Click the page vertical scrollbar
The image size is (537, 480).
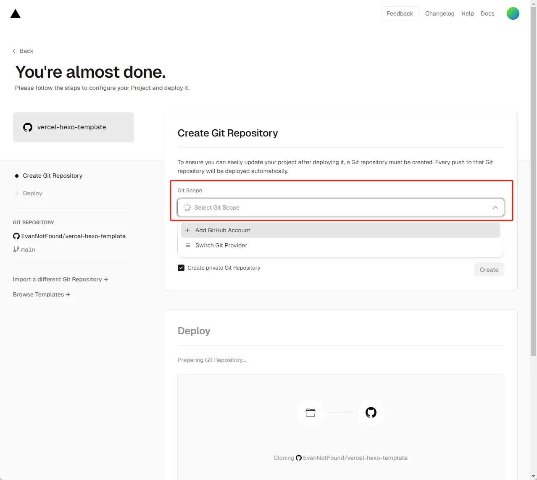533,181
